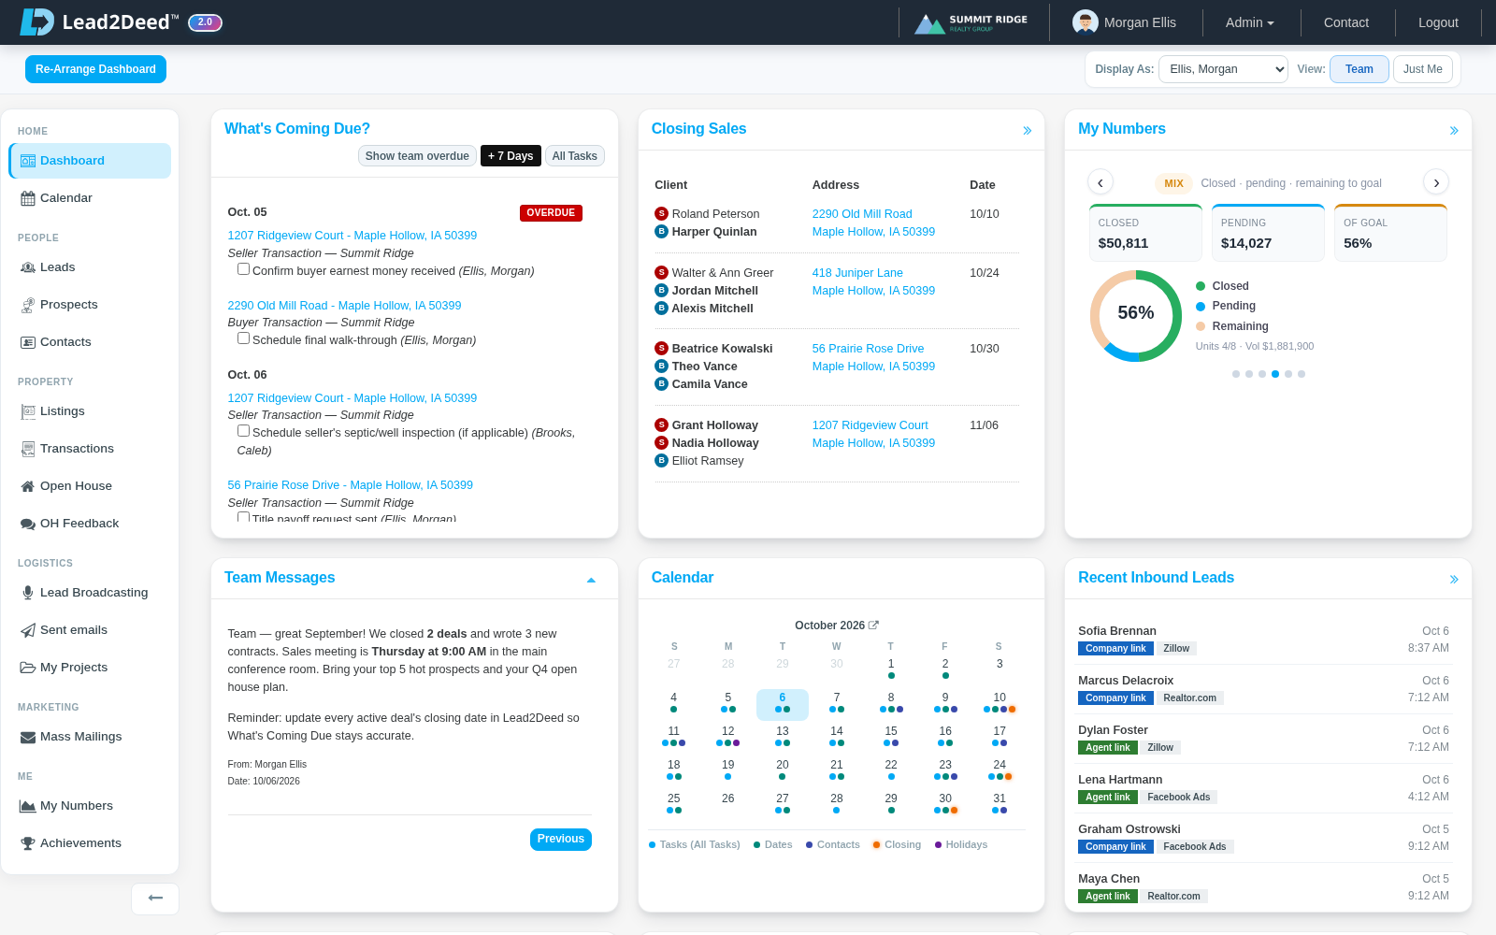
Task: Check Schedule seller's septic/well inspection task
Action: [x=243, y=431]
